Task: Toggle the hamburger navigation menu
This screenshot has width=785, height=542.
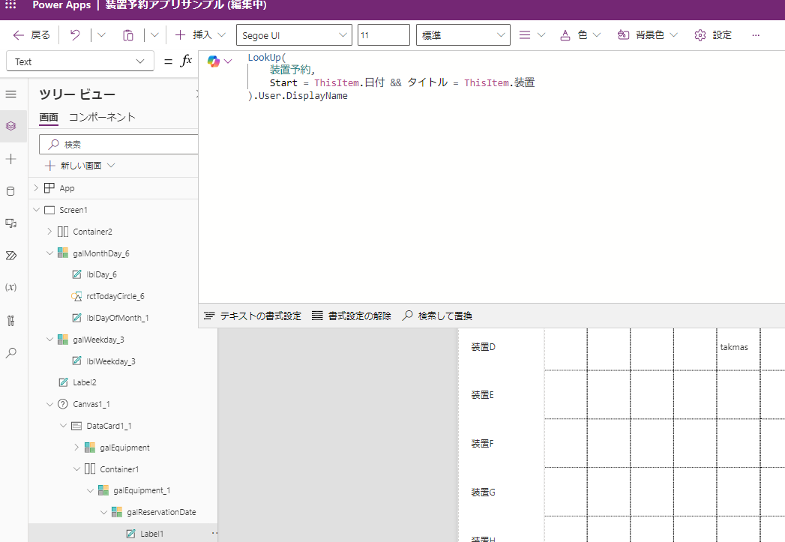Action: [11, 94]
